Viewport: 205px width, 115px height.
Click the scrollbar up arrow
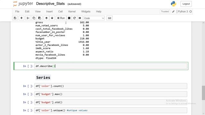[203, 23]
